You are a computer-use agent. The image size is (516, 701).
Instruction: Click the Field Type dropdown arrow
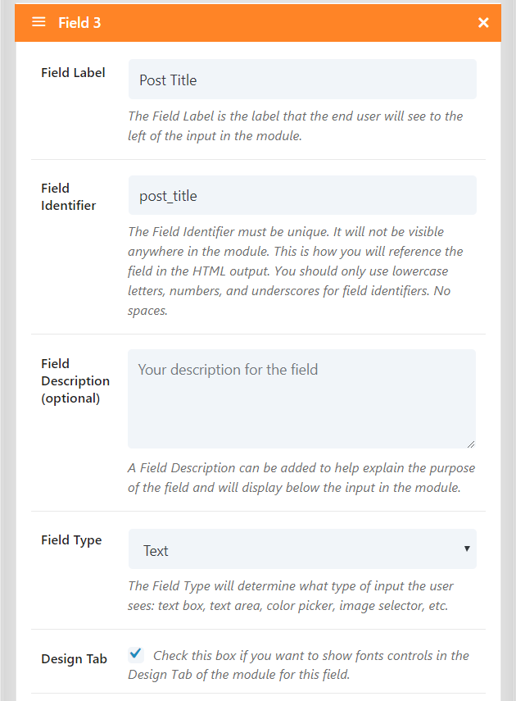click(467, 549)
